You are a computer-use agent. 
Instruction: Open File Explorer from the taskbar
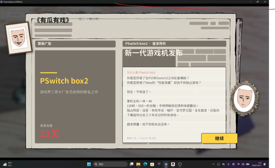click(x=138, y=164)
